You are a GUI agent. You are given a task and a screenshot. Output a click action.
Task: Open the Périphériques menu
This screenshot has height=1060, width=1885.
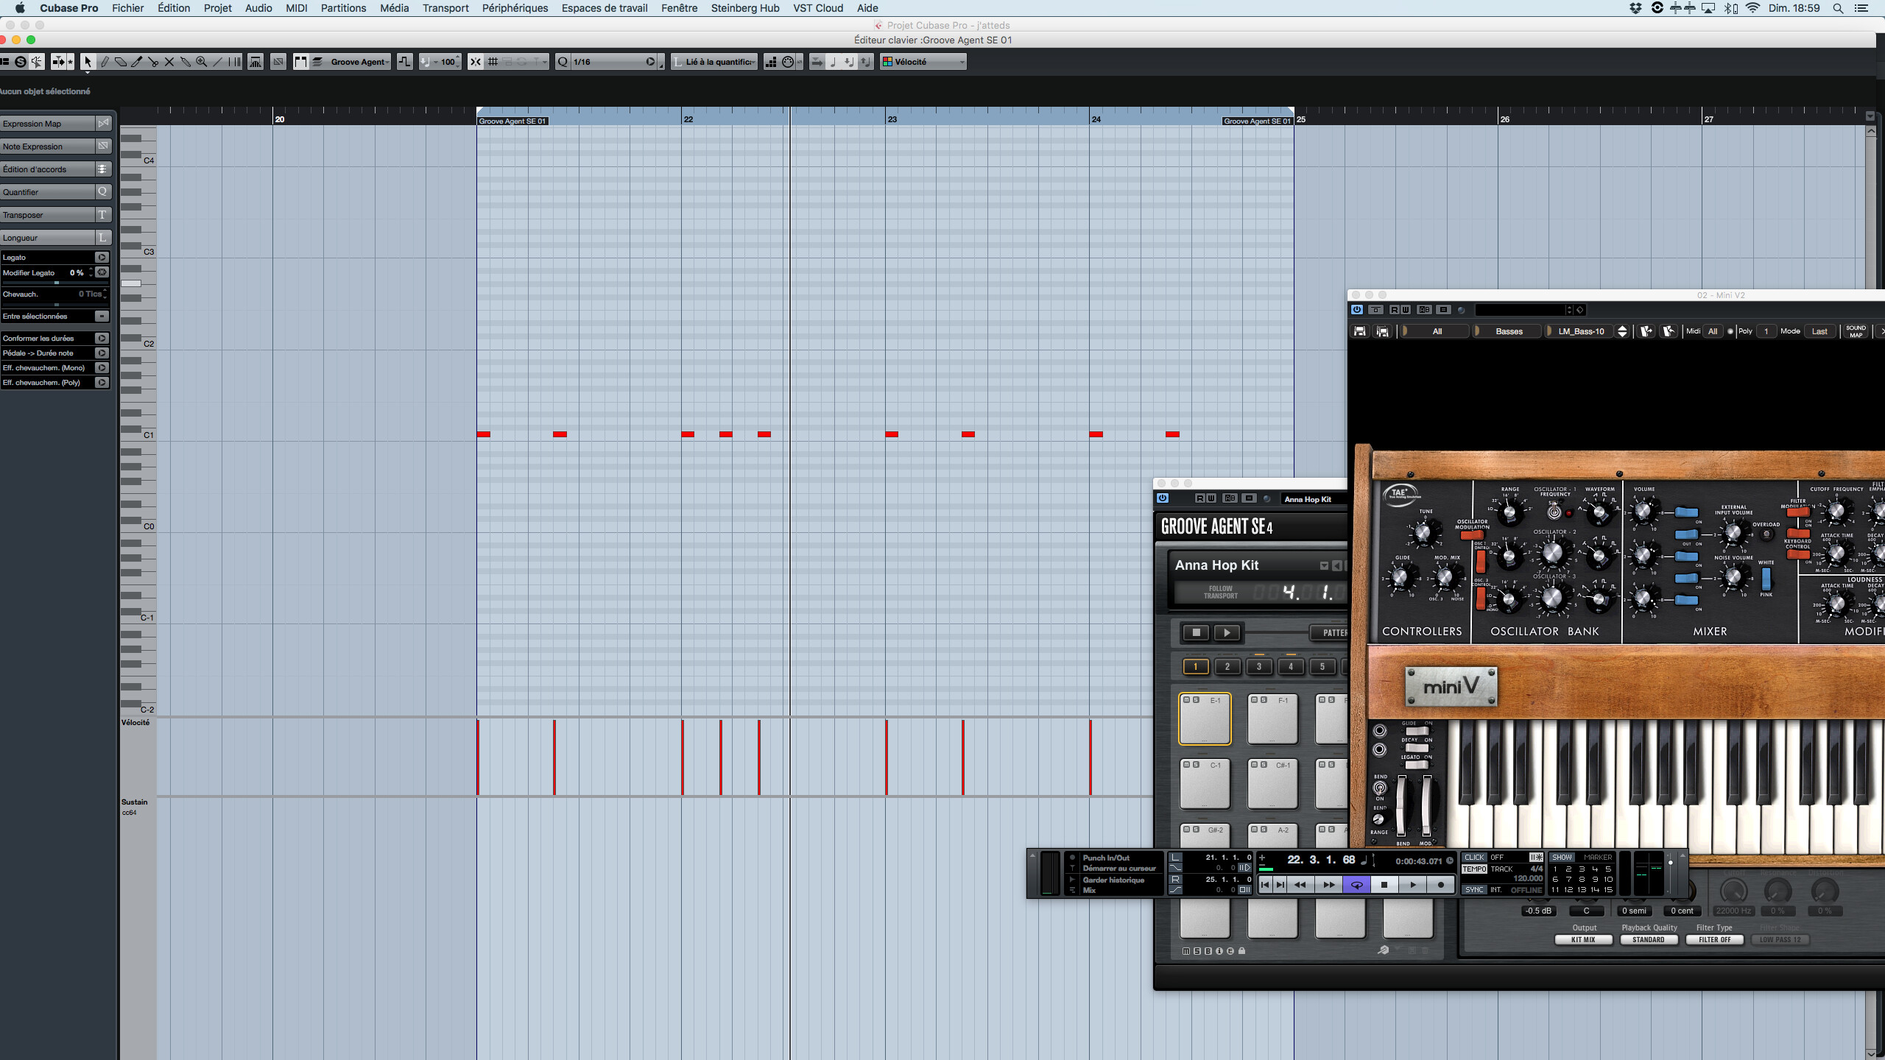pyautogui.click(x=515, y=8)
